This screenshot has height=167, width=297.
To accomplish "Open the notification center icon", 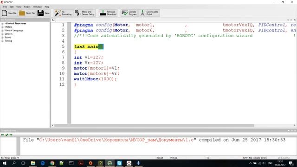I will [x=291, y=163].
